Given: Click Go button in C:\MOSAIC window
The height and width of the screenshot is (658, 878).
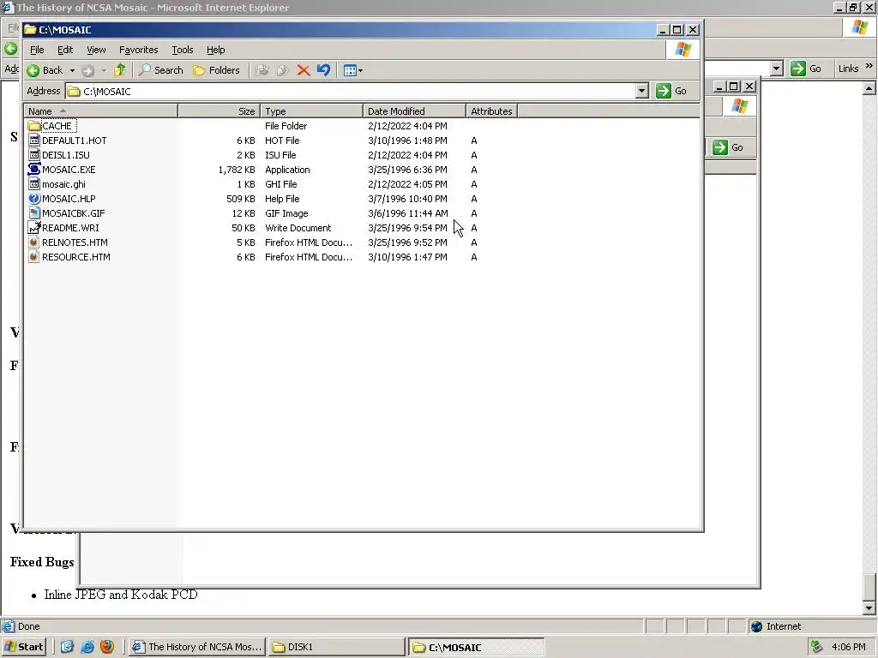Looking at the screenshot, I should [x=671, y=91].
